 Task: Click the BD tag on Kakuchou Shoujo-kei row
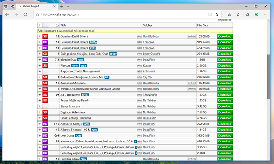pos(107,77)
